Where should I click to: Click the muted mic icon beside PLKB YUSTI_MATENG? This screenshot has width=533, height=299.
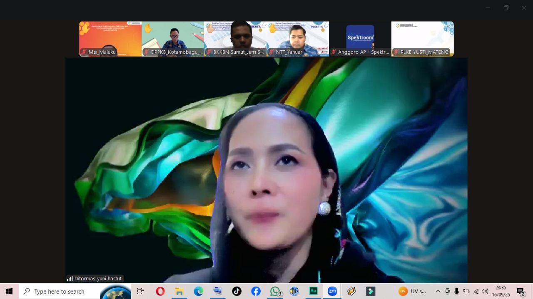(396, 52)
